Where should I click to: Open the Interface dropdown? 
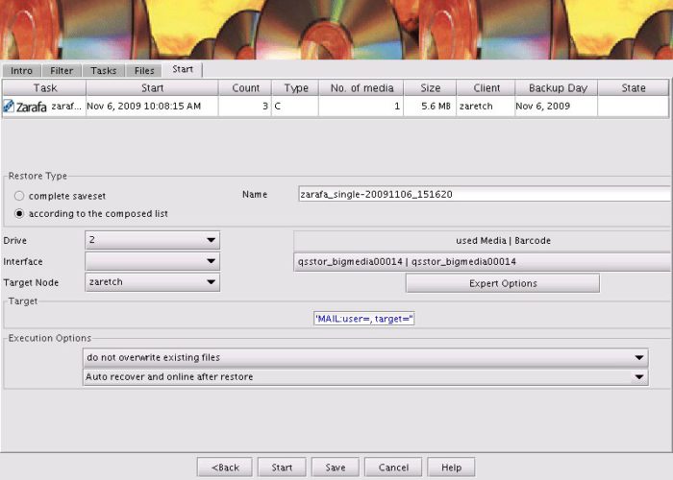tap(152, 261)
